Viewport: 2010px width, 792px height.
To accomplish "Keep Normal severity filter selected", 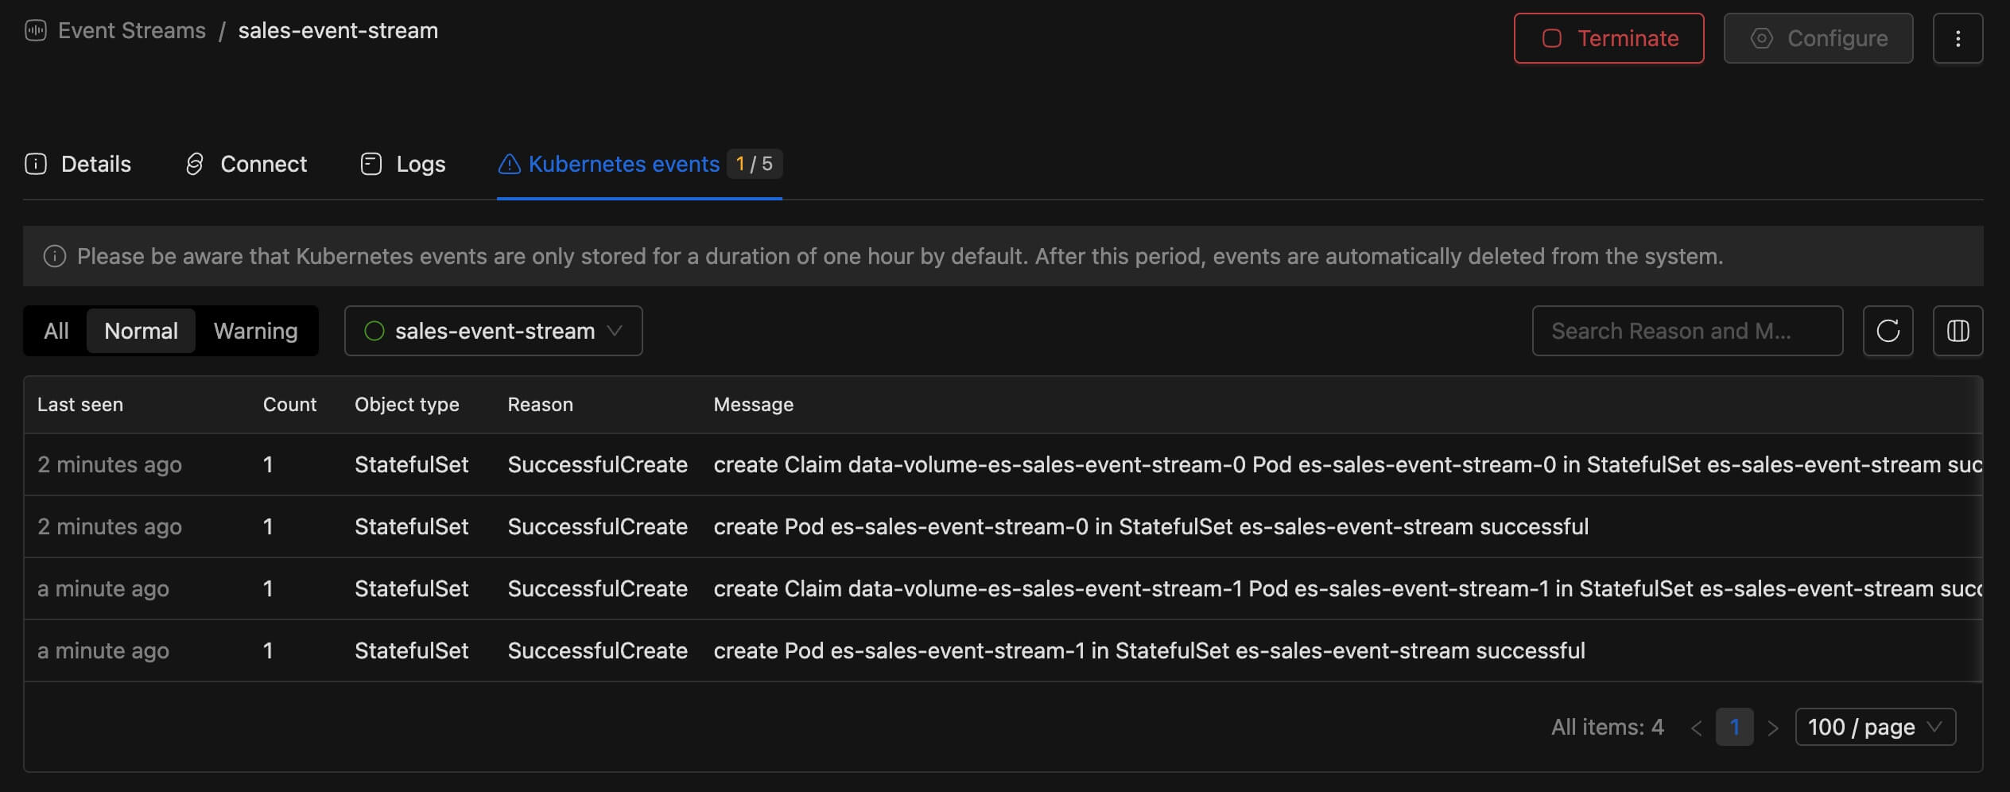I will coord(141,331).
